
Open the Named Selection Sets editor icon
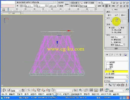pyautogui.click(x=53, y=90)
